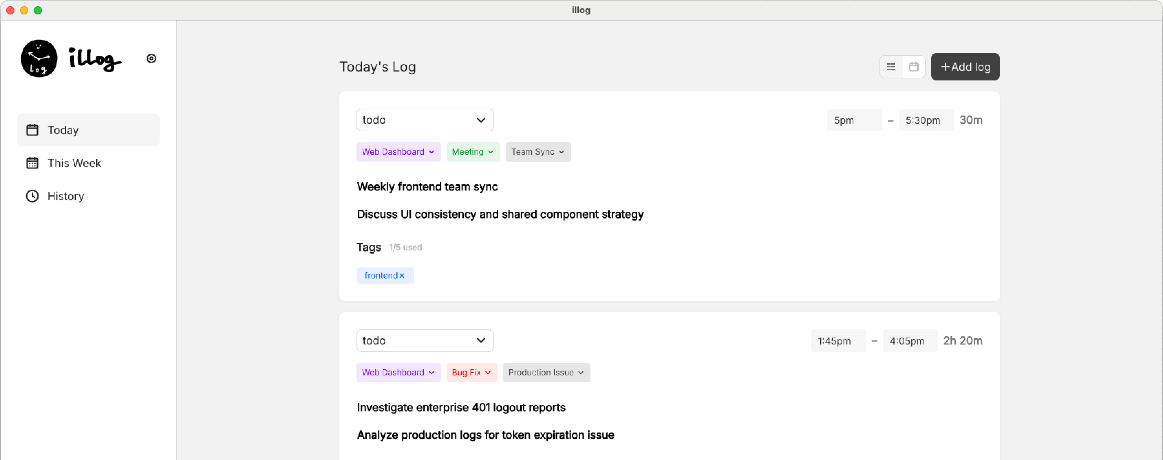Select the Today calendar icon
The image size is (1163, 460).
coord(32,130)
